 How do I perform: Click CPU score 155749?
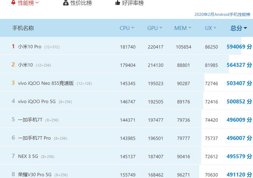(128, 175)
